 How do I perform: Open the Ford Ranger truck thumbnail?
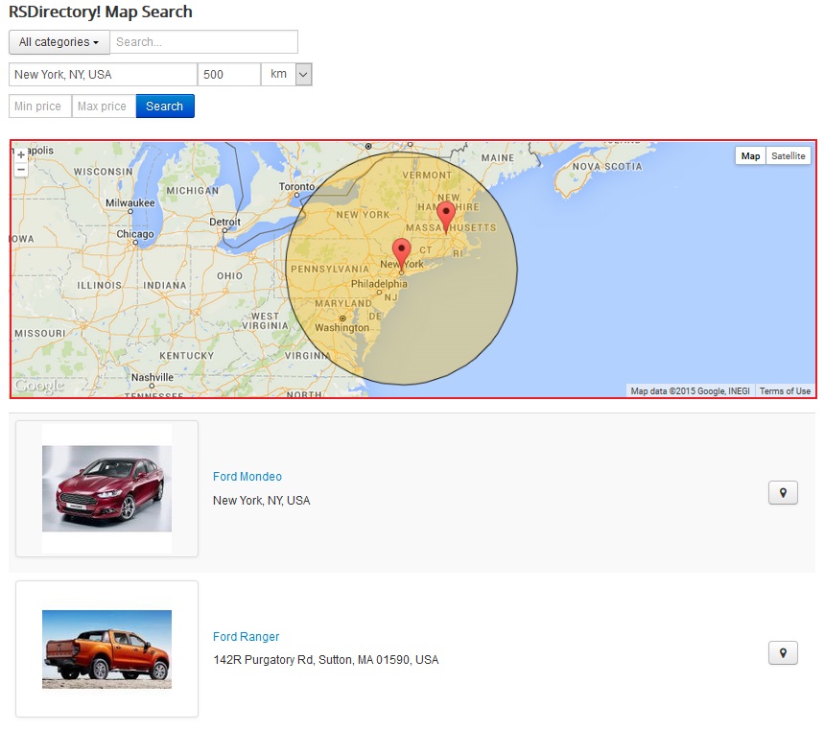point(106,649)
